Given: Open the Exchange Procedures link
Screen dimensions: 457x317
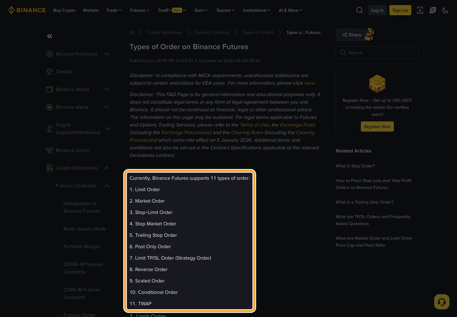Looking at the screenshot, I should pyautogui.click(x=186, y=133).
